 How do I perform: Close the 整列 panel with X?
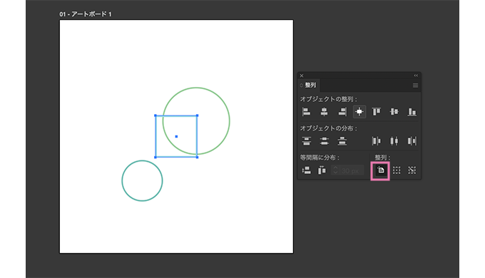(302, 76)
